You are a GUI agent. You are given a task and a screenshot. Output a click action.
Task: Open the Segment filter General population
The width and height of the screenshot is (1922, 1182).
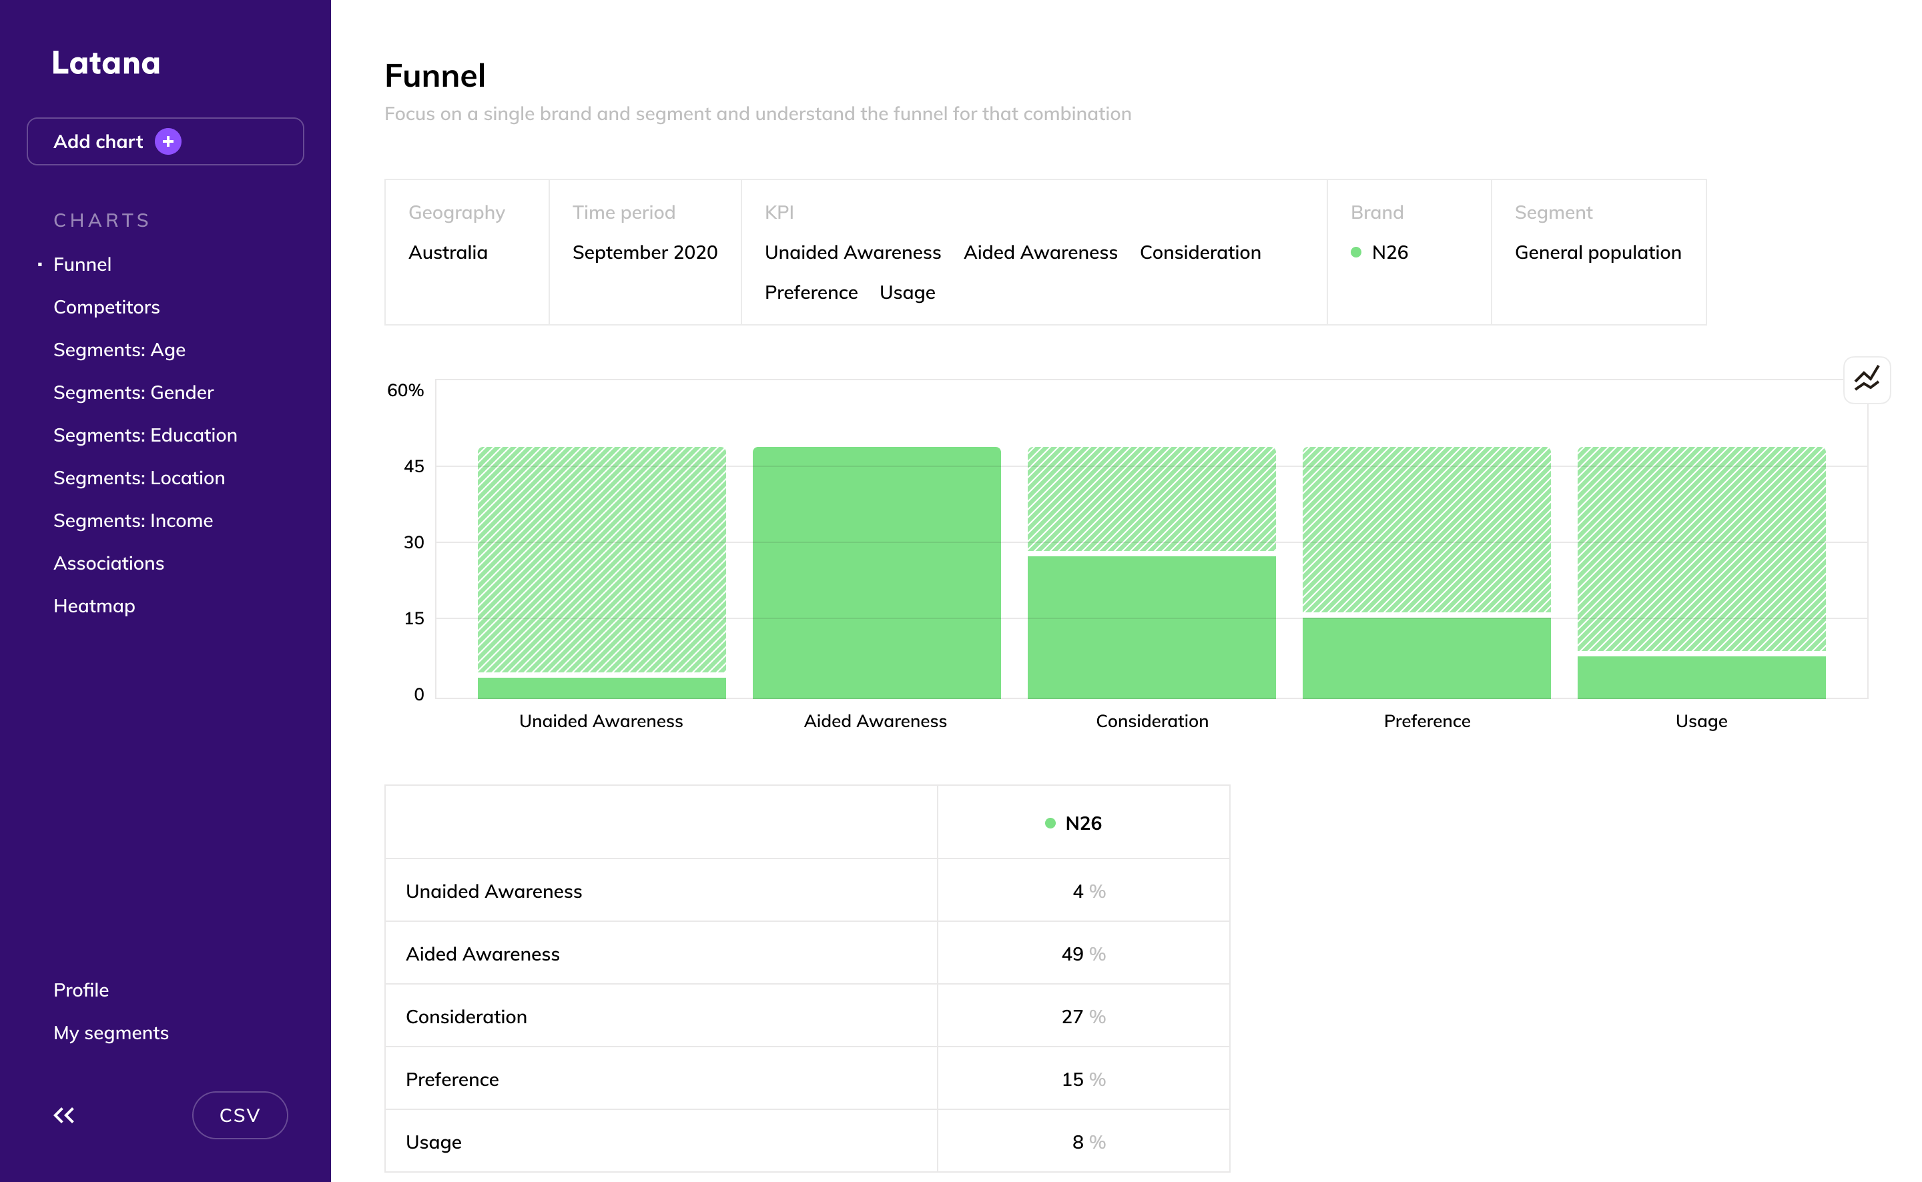coord(1597,253)
